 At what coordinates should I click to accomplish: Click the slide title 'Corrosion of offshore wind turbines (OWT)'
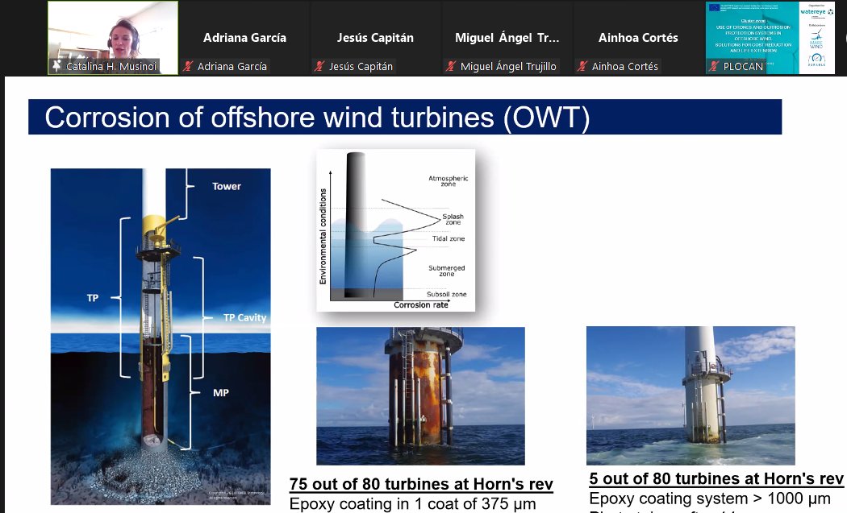317,117
